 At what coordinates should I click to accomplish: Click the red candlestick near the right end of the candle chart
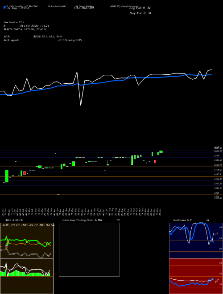[x=155, y=161]
